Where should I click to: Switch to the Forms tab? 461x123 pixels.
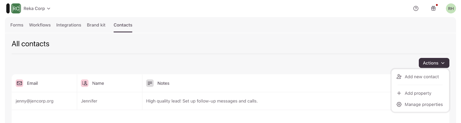pyautogui.click(x=17, y=25)
